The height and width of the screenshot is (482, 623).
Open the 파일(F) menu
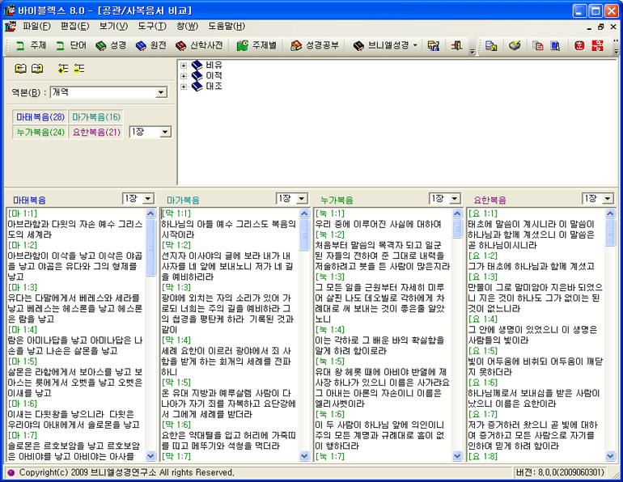[36, 26]
